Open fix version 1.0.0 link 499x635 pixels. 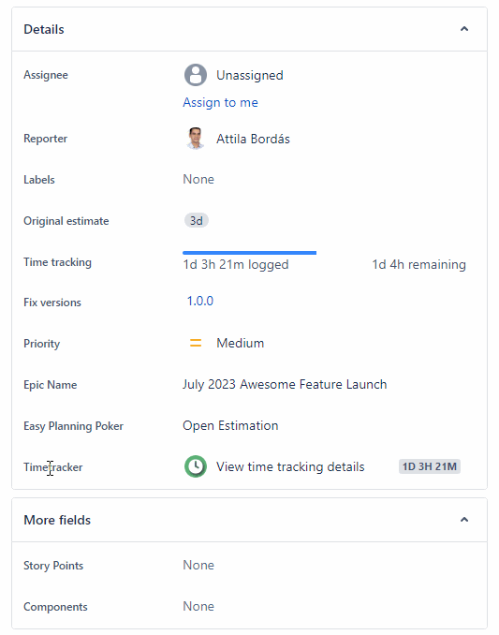pyautogui.click(x=200, y=301)
